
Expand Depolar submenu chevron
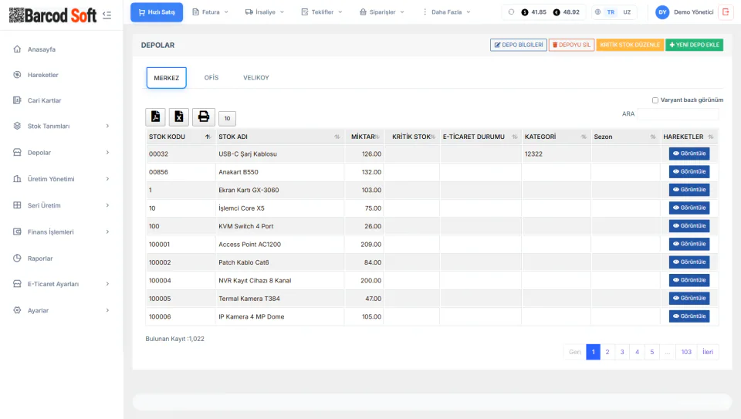108,153
